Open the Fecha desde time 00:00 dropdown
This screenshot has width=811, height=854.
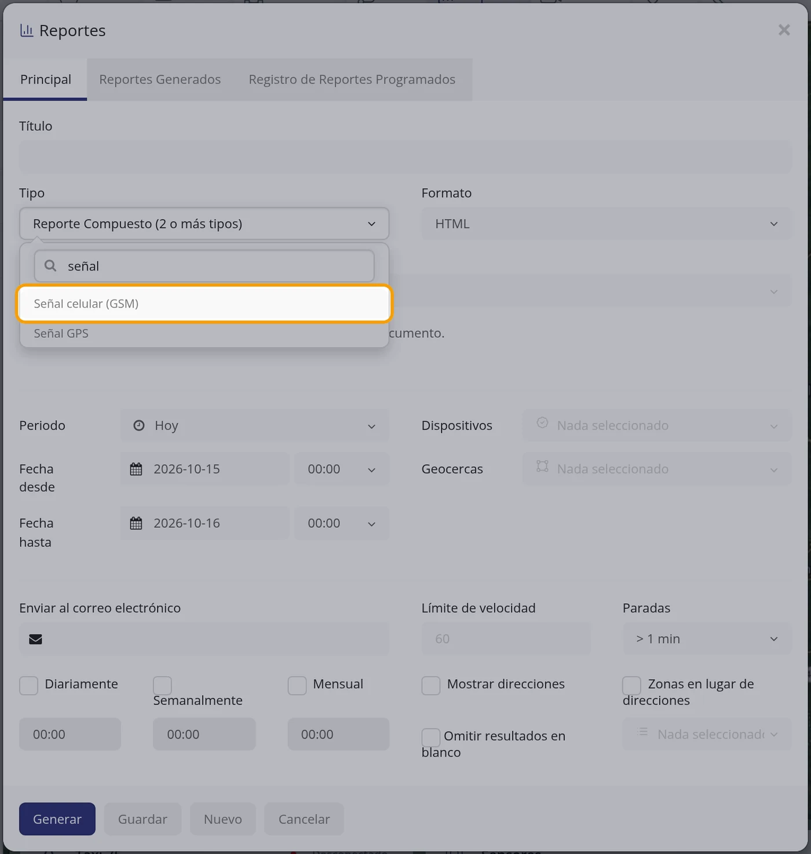[x=342, y=469]
